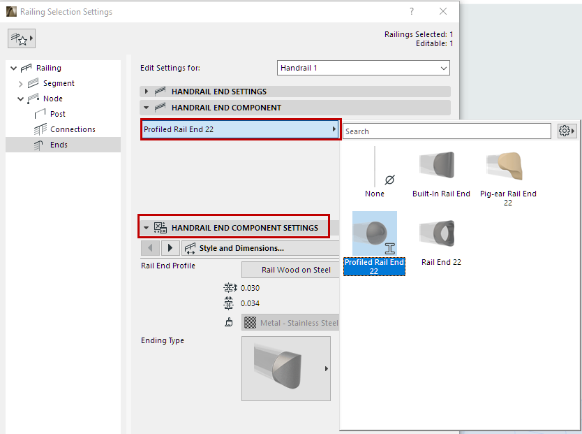This screenshot has width=582, height=434.
Task: Click the help question mark button
Action: click(x=411, y=11)
